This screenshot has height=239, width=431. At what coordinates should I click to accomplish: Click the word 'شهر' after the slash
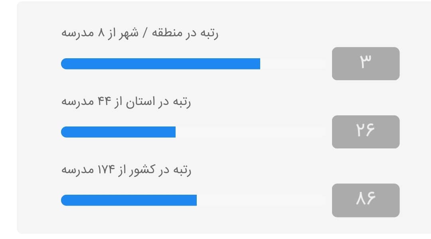[129, 34]
